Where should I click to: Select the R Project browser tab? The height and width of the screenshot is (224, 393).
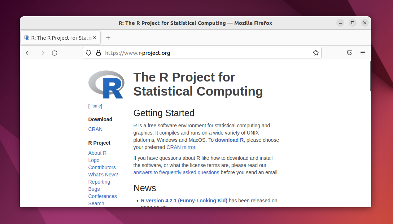click(x=60, y=38)
